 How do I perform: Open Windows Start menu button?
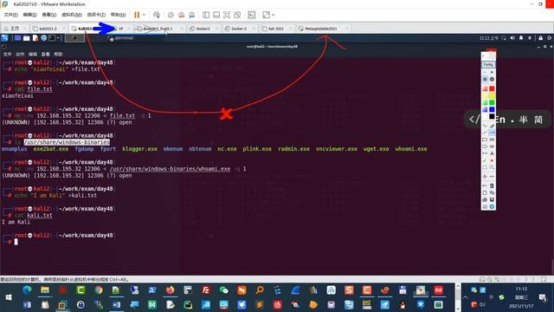click(9, 297)
